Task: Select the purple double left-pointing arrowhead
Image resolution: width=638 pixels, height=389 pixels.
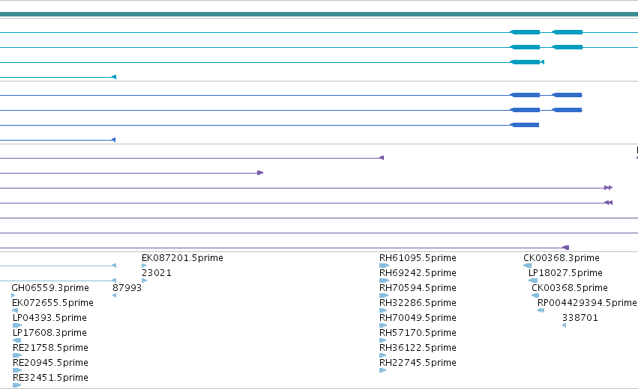Action: coord(609,203)
